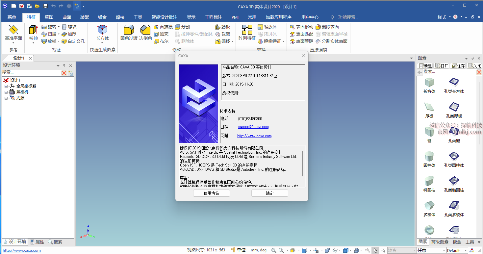Image resolution: width=483 pixels, height=254 pixels.
Task: Toggle auto-hide pin on 设计环境 panel
Action: click(x=64, y=65)
